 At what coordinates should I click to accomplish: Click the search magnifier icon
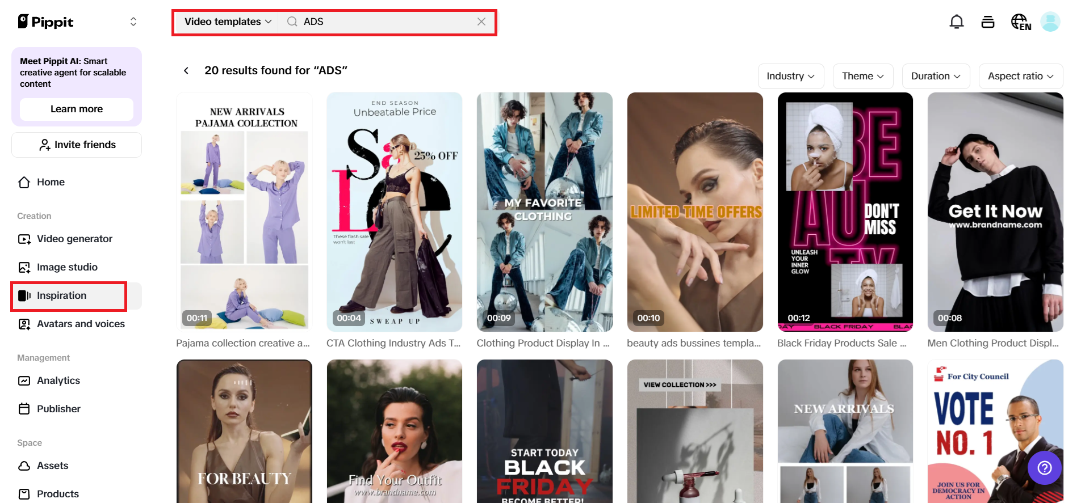pyautogui.click(x=292, y=22)
